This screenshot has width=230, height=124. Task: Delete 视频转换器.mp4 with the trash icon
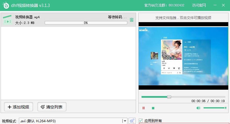point(132,20)
